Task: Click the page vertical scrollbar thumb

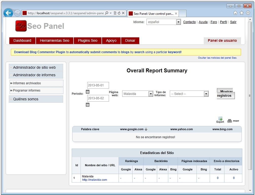Action: [x=250, y=96]
